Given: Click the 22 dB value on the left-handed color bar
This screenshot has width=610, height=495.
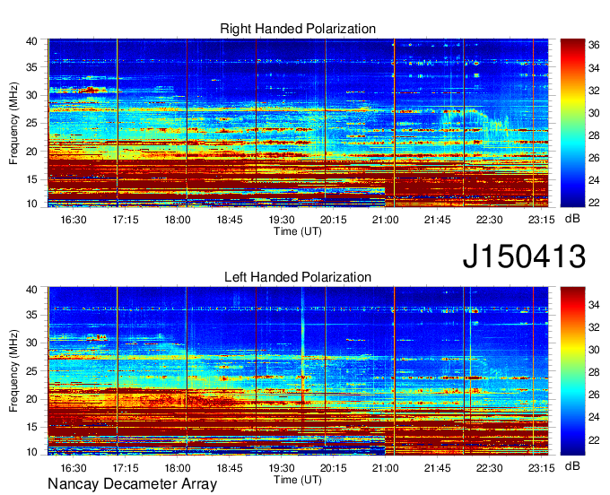Looking at the screenshot, I should (x=594, y=439).
